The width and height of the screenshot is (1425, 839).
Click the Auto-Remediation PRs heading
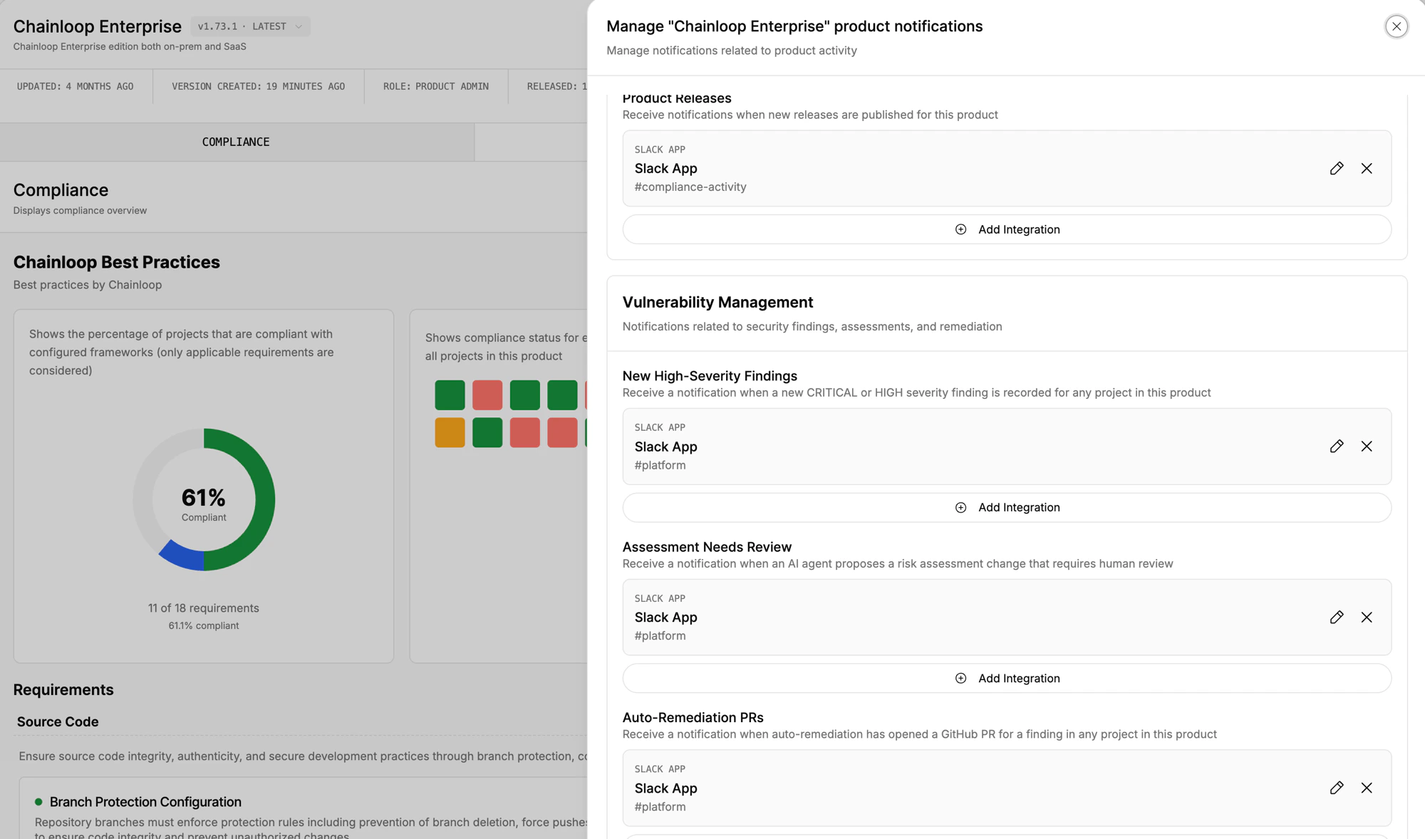coord(693,717)
